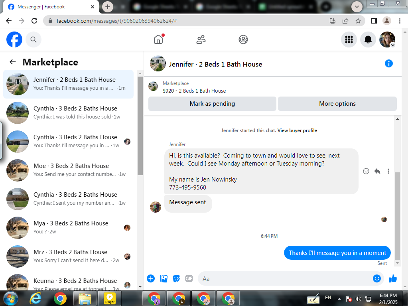408x306 pixels.
Task: Open the Friends icon in top navigation
Action: pyautogui.click(x=201, y=39)
